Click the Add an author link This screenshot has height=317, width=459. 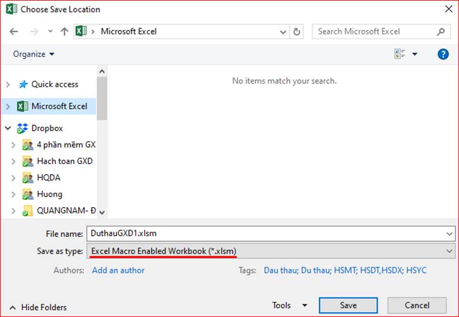click(118, 271)
